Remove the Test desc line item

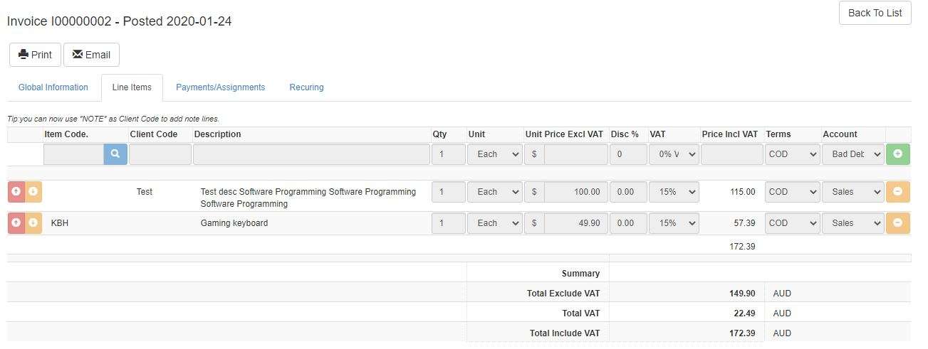[897, 192]
